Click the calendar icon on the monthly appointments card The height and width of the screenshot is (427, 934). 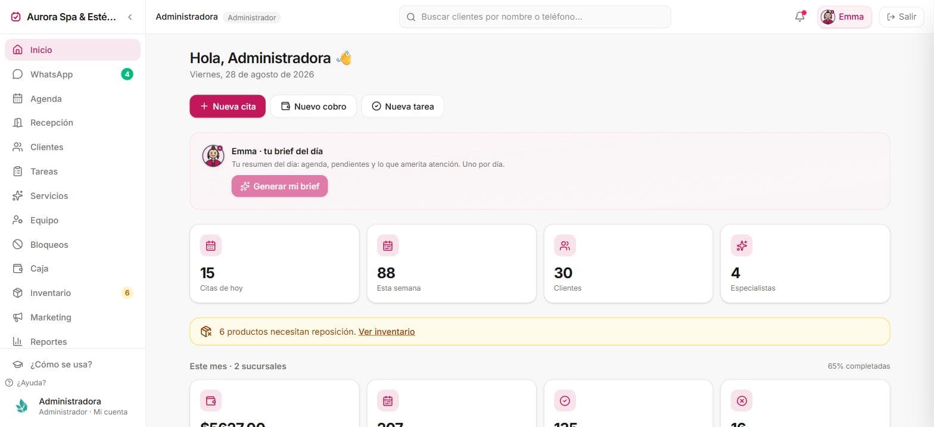point(388,401)
